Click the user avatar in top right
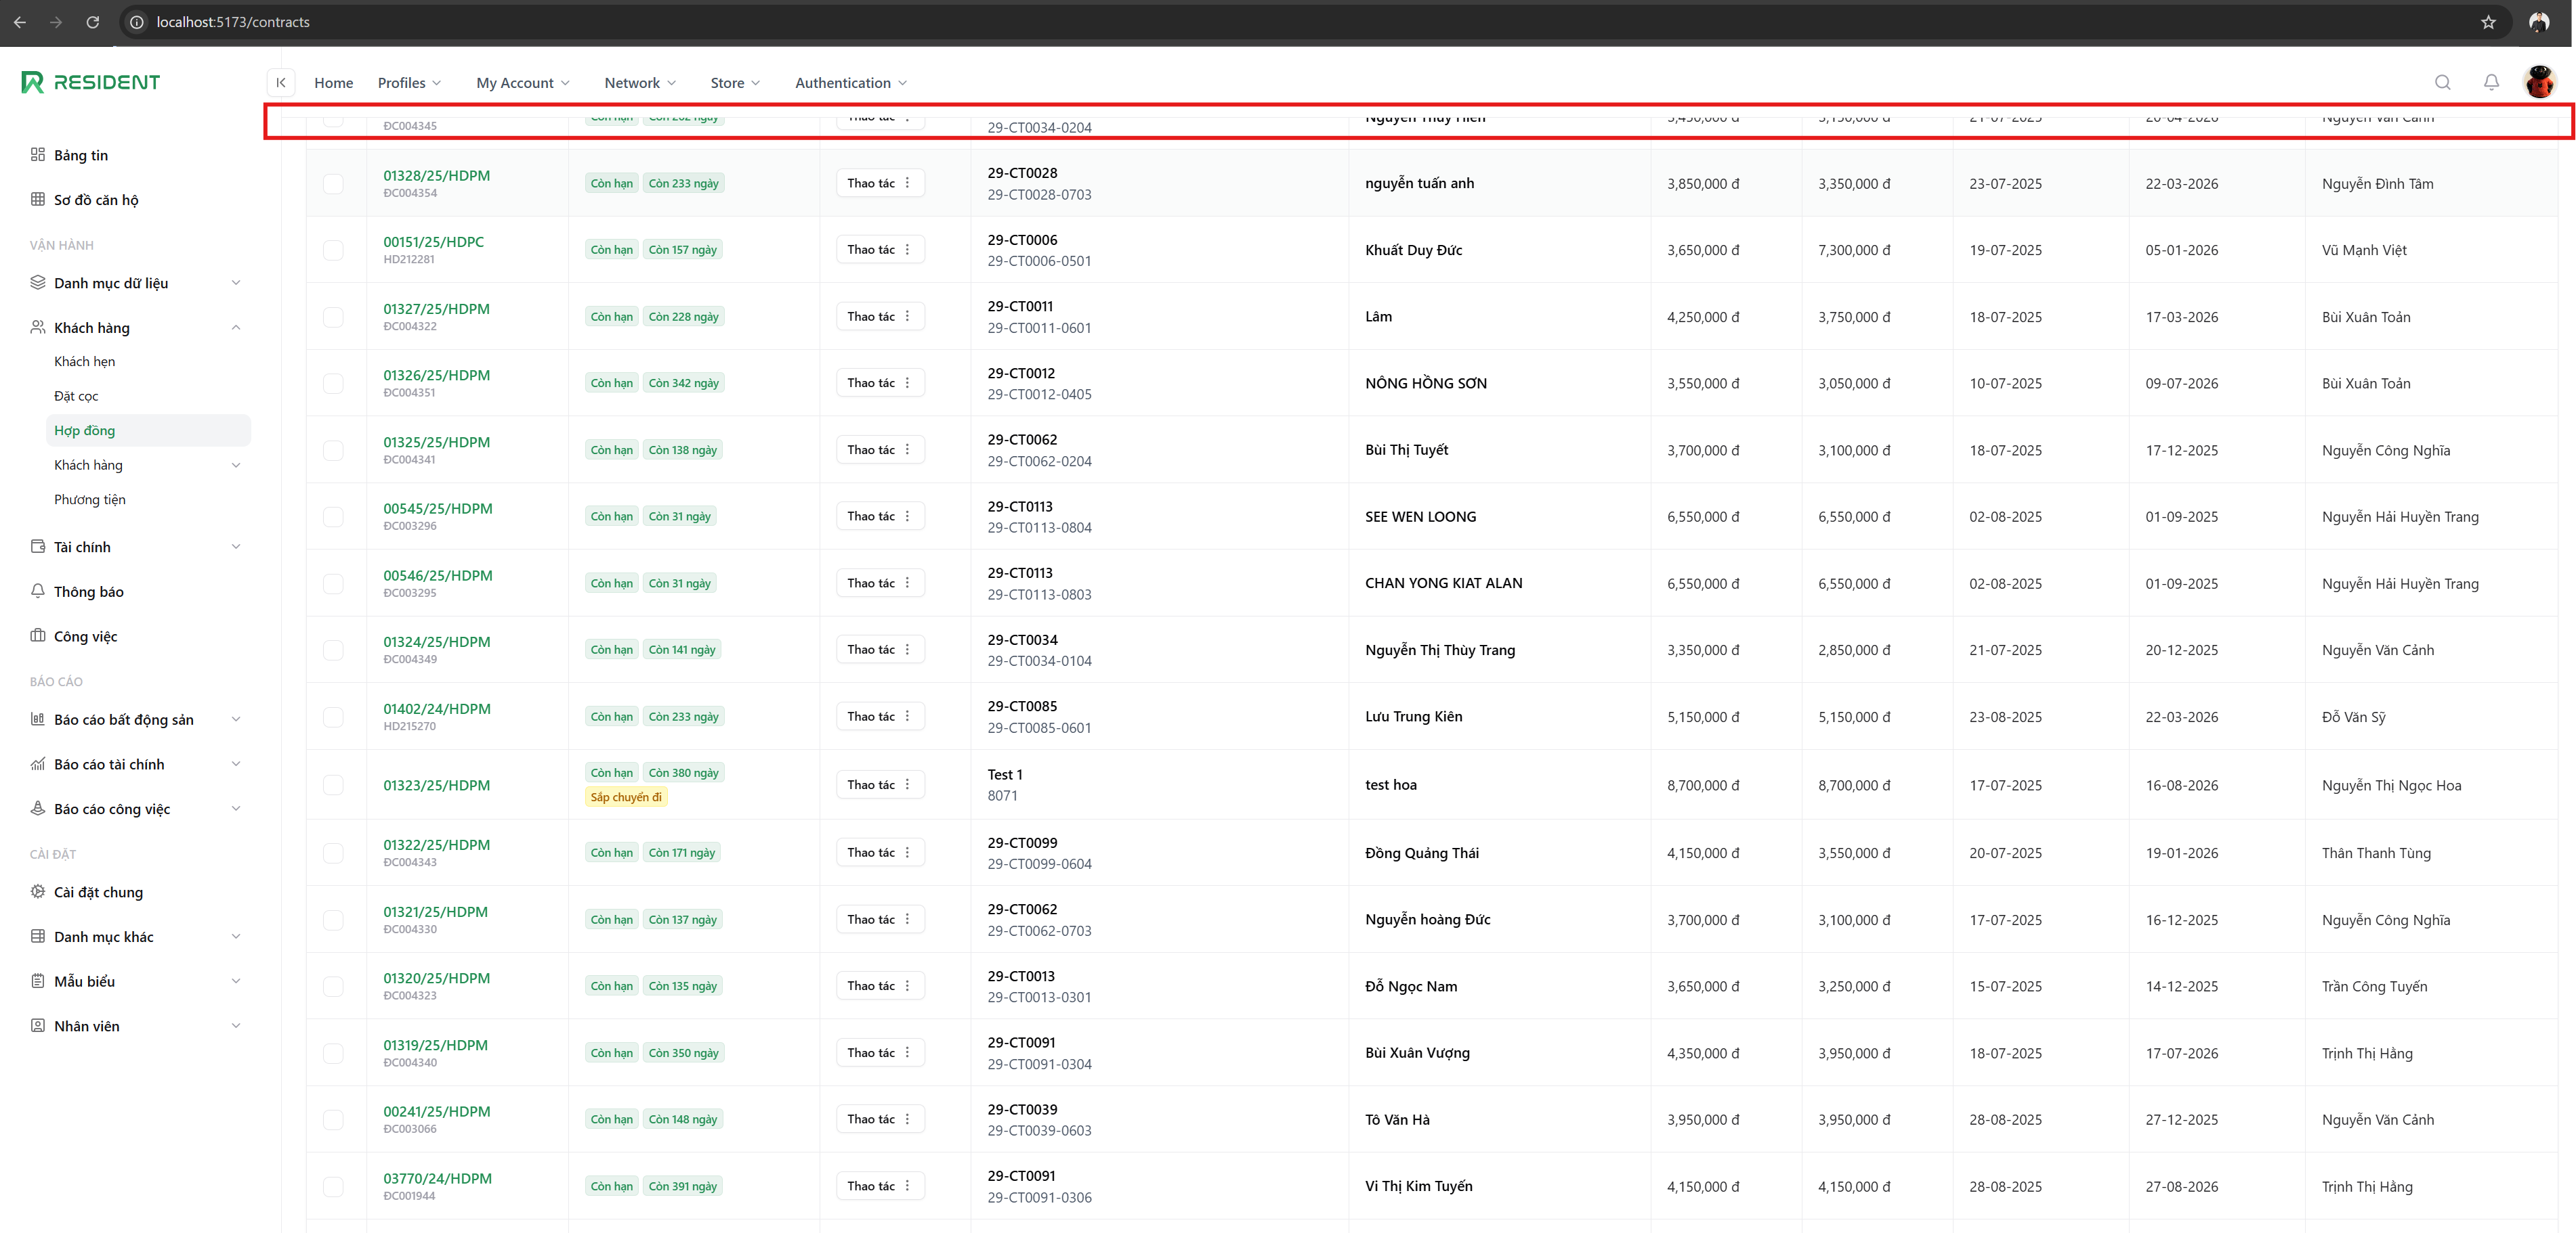 tap(2539, 82)
